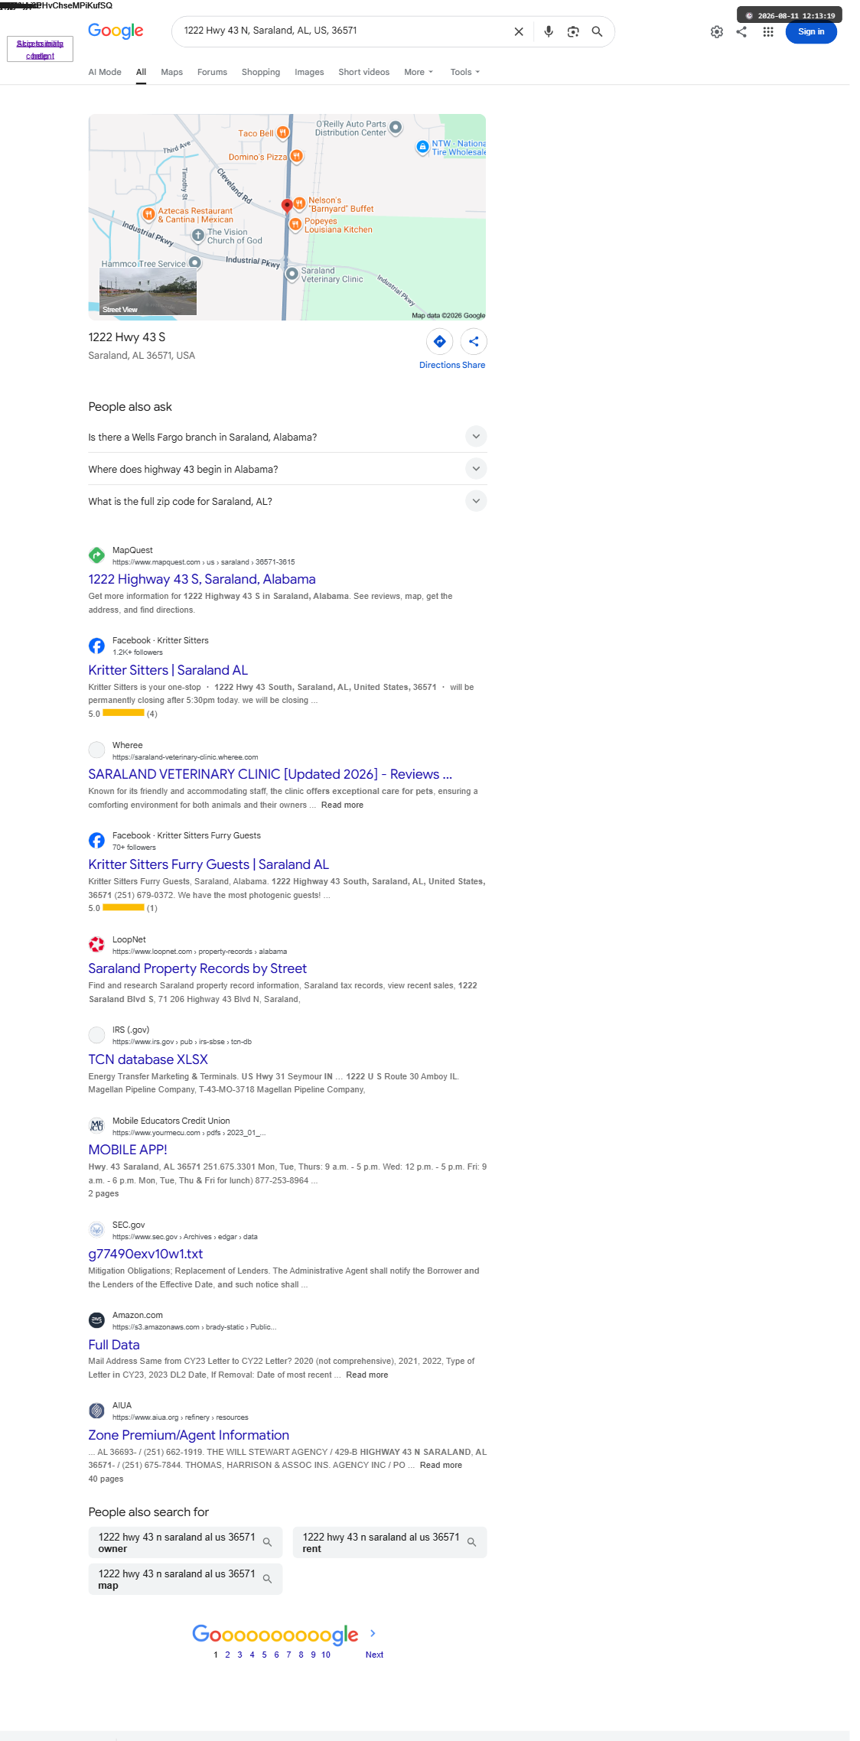Select the Domino's Pizza map pin

[x=296, y=156]
